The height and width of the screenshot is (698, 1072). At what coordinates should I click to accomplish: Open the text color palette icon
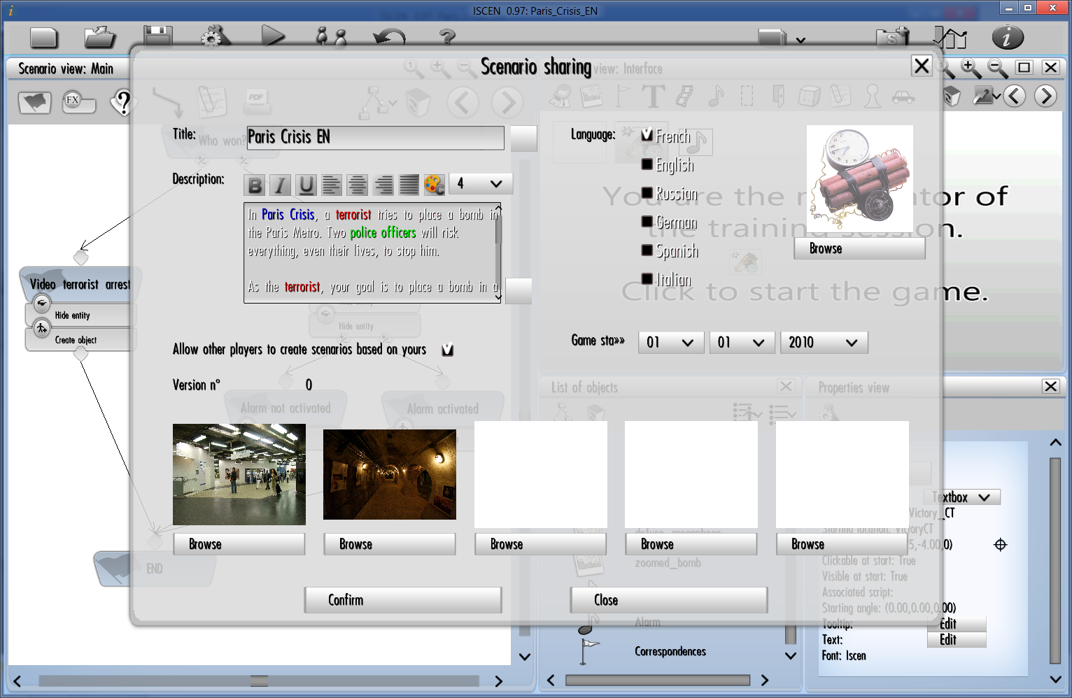coord(435,185)
